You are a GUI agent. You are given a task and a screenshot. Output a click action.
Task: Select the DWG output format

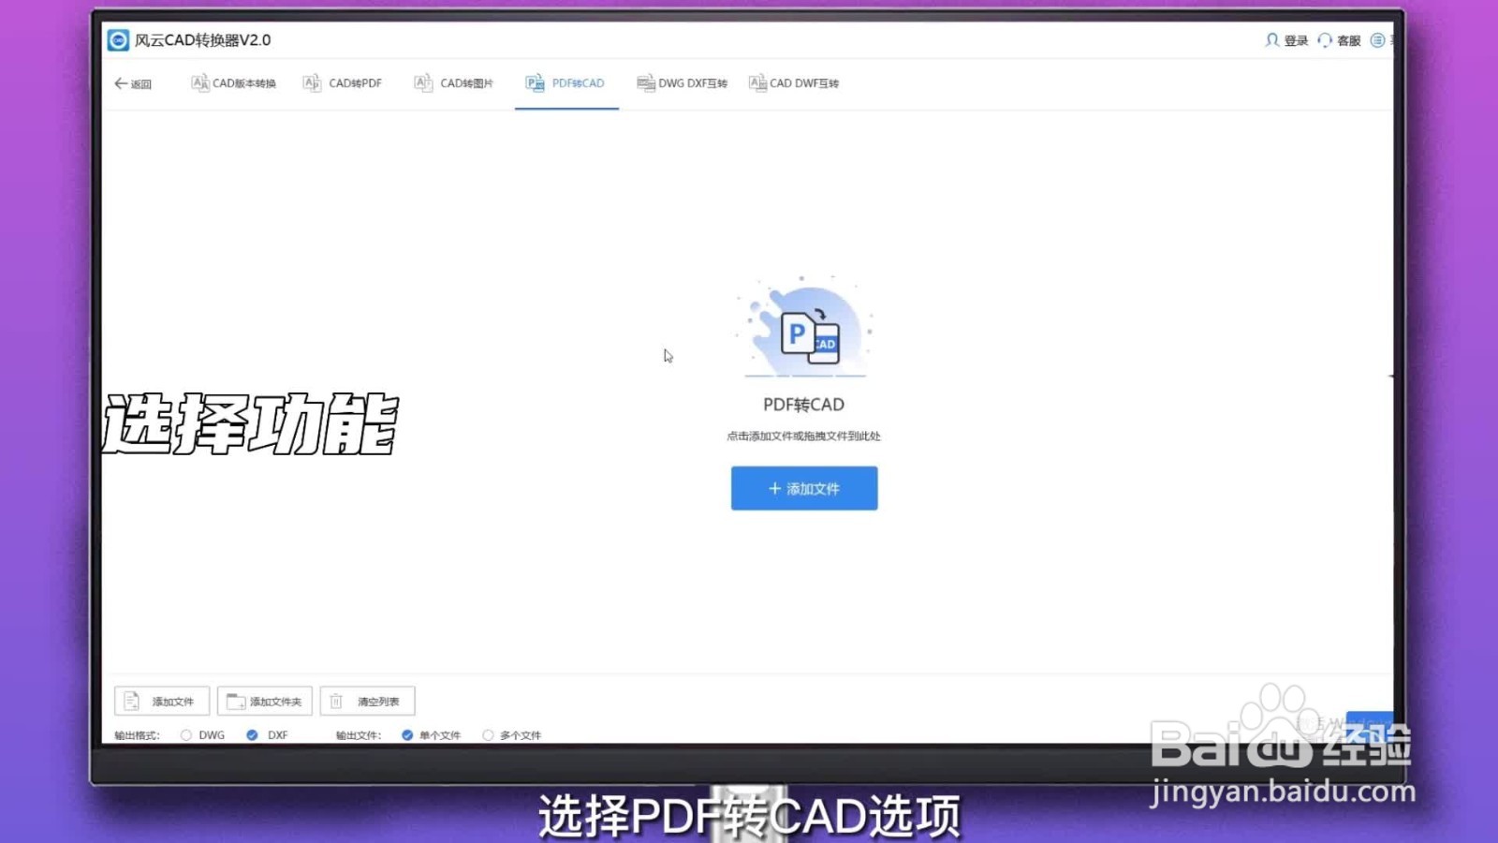pos(185,735)
